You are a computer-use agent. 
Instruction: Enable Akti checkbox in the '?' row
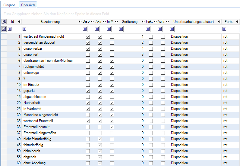(100, 79)
